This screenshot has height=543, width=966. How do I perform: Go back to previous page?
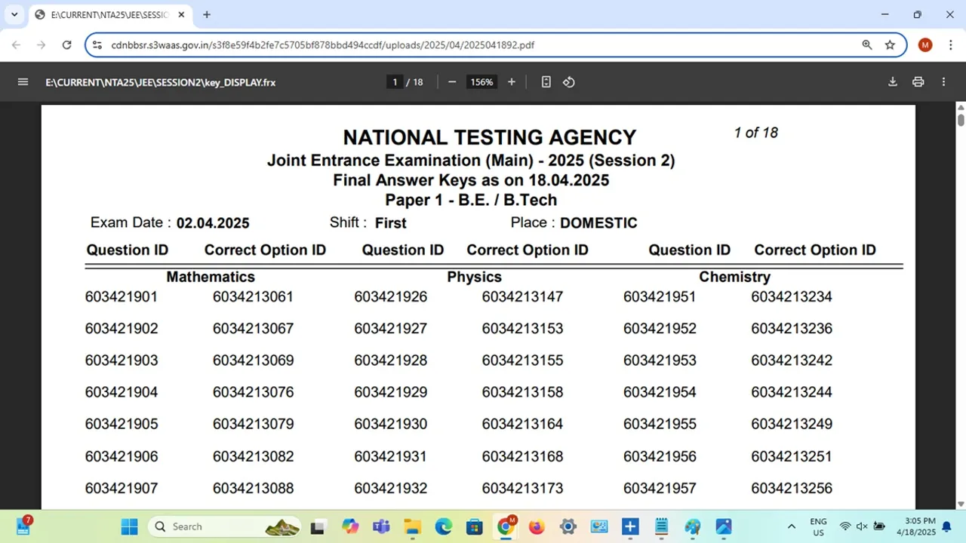(x=17, y=45)
